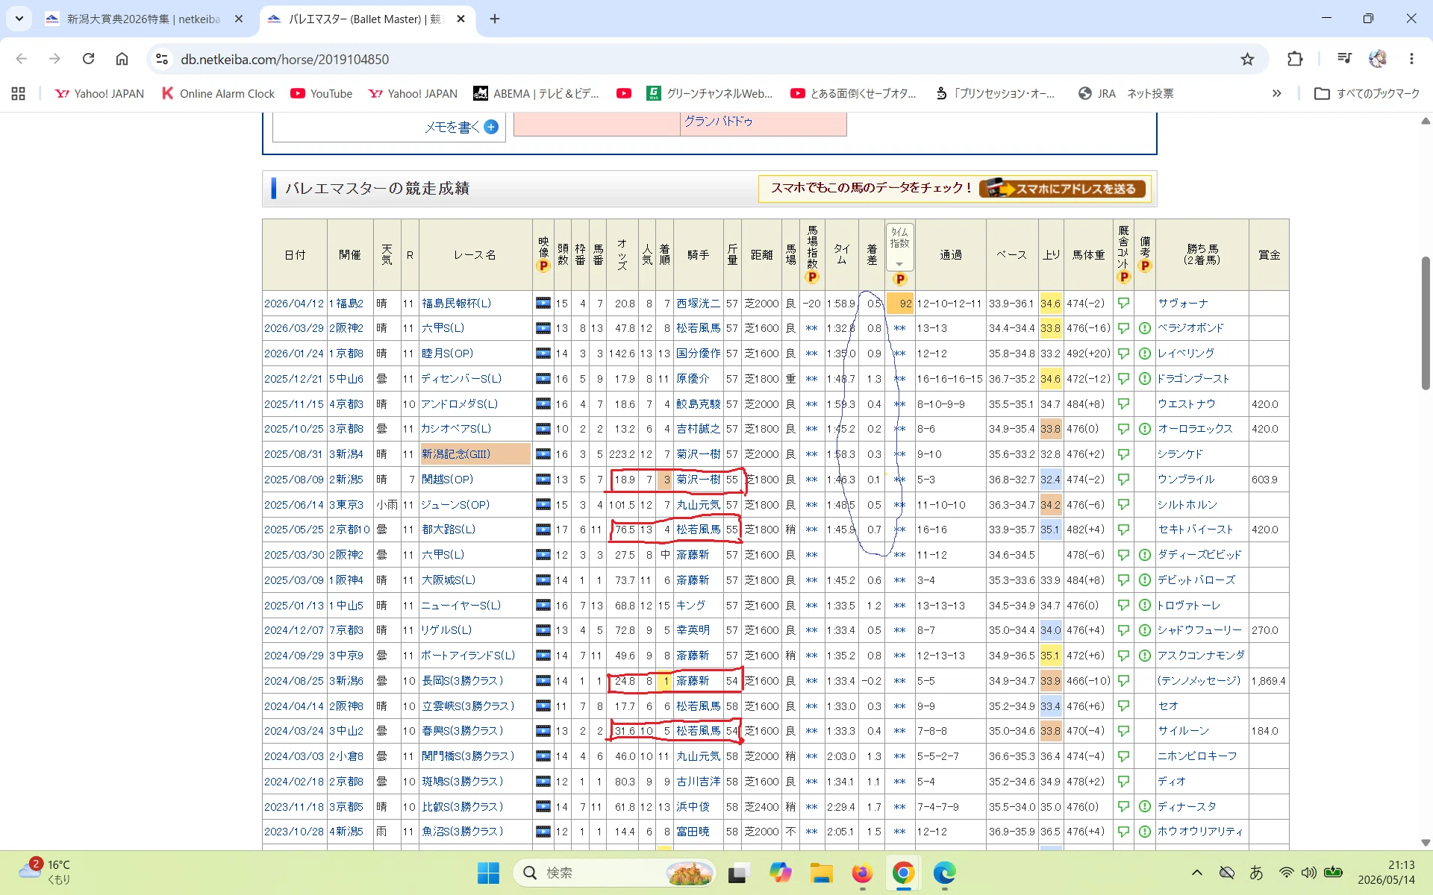1433x895 pixels.
Task: Open Chrome three-dot menu
Action: coord(1411,59)
